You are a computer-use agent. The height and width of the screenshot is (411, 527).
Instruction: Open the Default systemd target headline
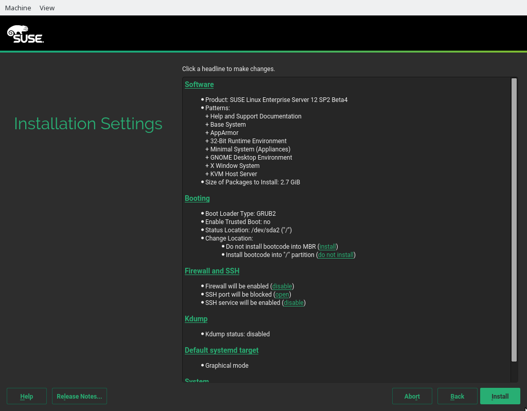(221, 350)
